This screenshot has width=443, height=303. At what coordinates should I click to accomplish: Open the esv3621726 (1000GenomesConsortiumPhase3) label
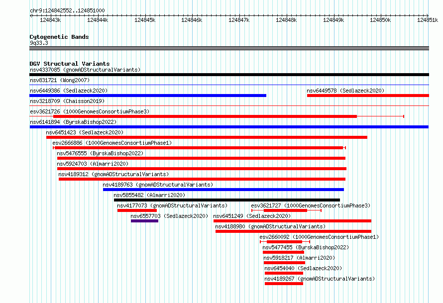click(x=90, y=111)
